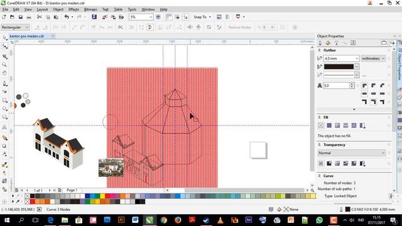The width and height of the screenshot is (402, 226).
Task: Click the Full-screen preview icon
Action: tap(158, 17)
